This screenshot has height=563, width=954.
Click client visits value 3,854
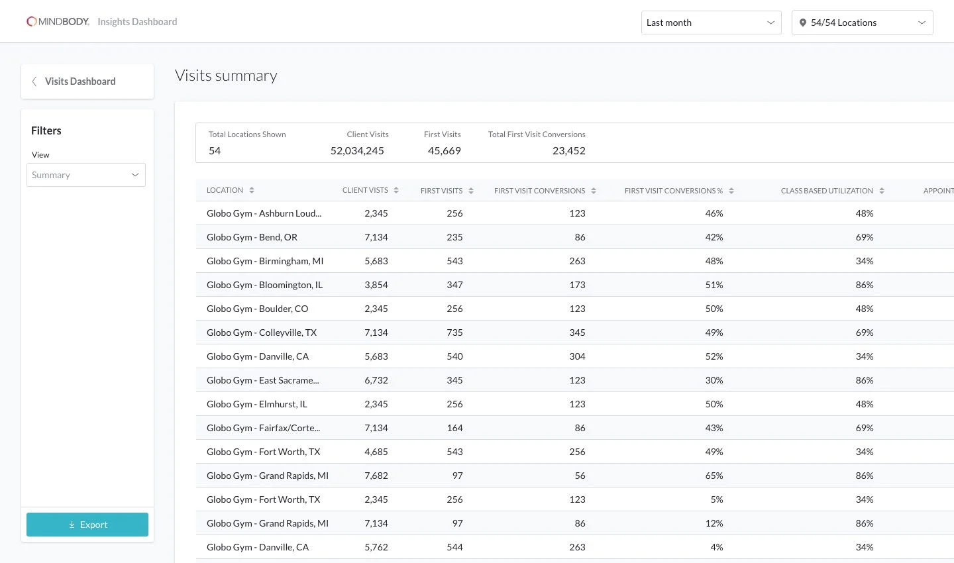[x=376, y=285]
